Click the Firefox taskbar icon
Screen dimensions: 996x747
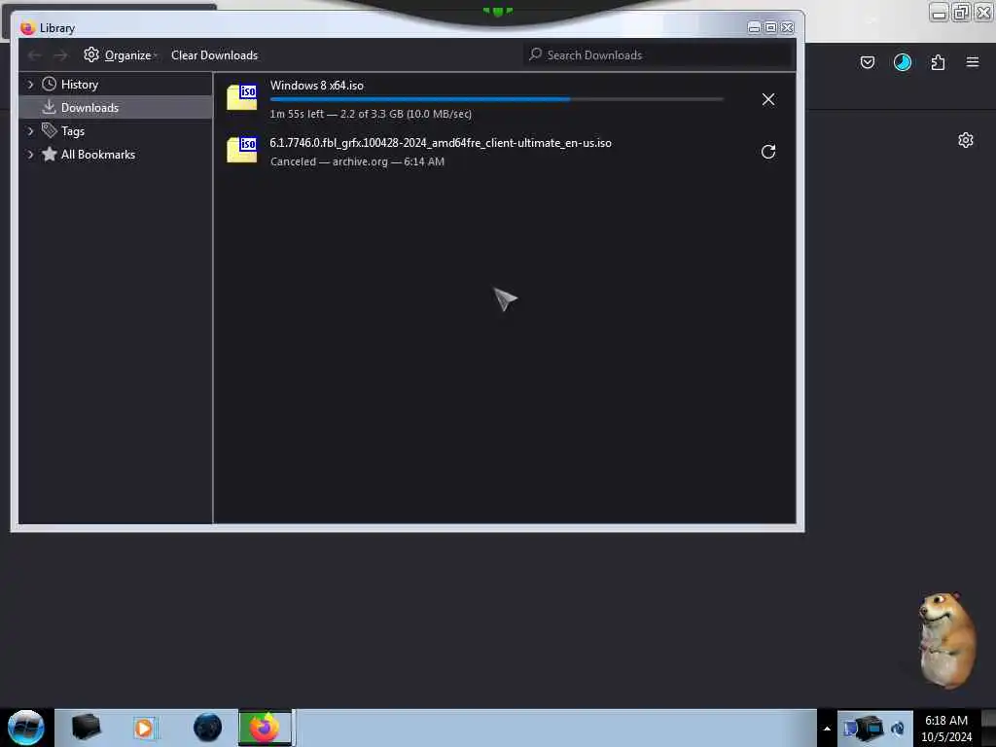tap(265, 728)
